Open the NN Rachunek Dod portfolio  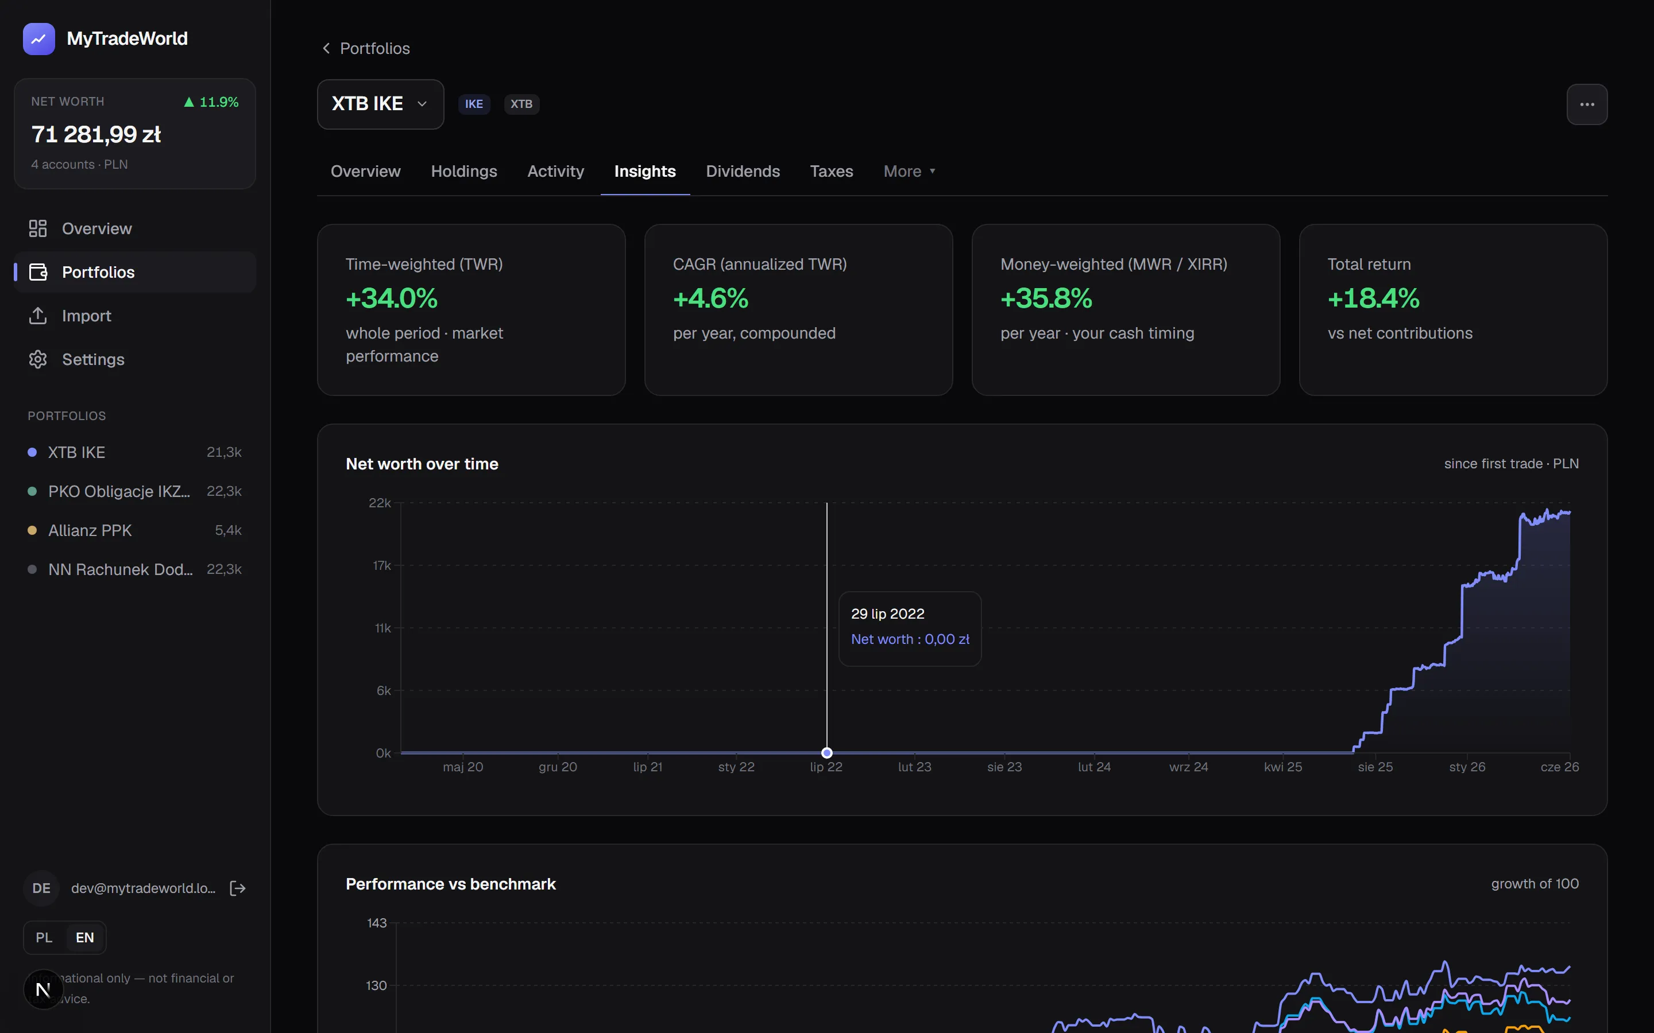tap(134, 569)
